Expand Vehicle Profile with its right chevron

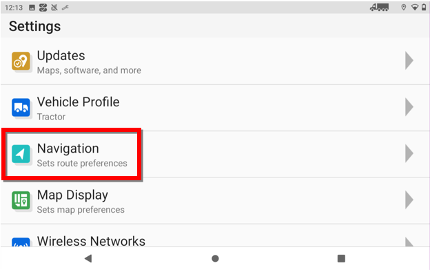(x=409, y=107)
